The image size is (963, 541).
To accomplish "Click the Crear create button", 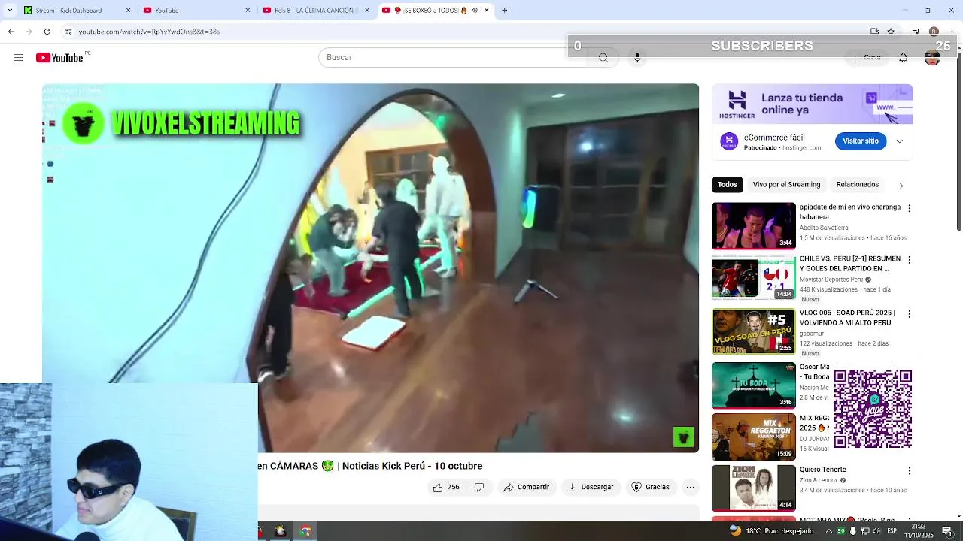I will pyautogui.click(x=867, y=58).
